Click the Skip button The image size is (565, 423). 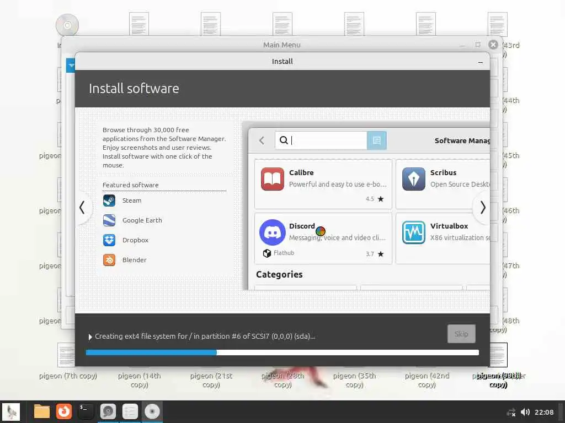(461, 334)
